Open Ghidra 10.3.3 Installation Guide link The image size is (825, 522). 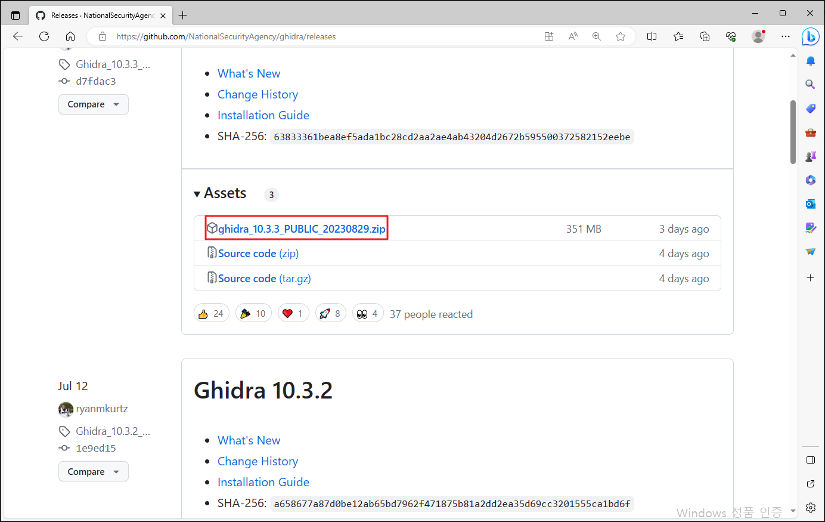click(x=263, y=115)
